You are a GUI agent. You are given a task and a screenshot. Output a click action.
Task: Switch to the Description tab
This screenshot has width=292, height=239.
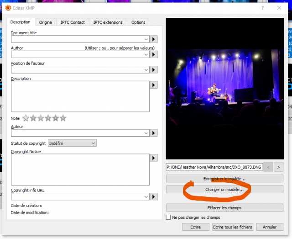tap(21, 22)
